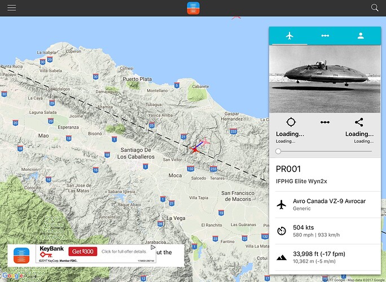Click the Avro Canada VZ-9 Avrocar row
This screenshot has height=282, width=386.
328,205
